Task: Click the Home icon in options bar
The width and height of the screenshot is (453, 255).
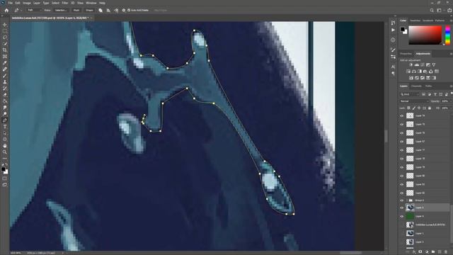Action: tap(6, 11)
